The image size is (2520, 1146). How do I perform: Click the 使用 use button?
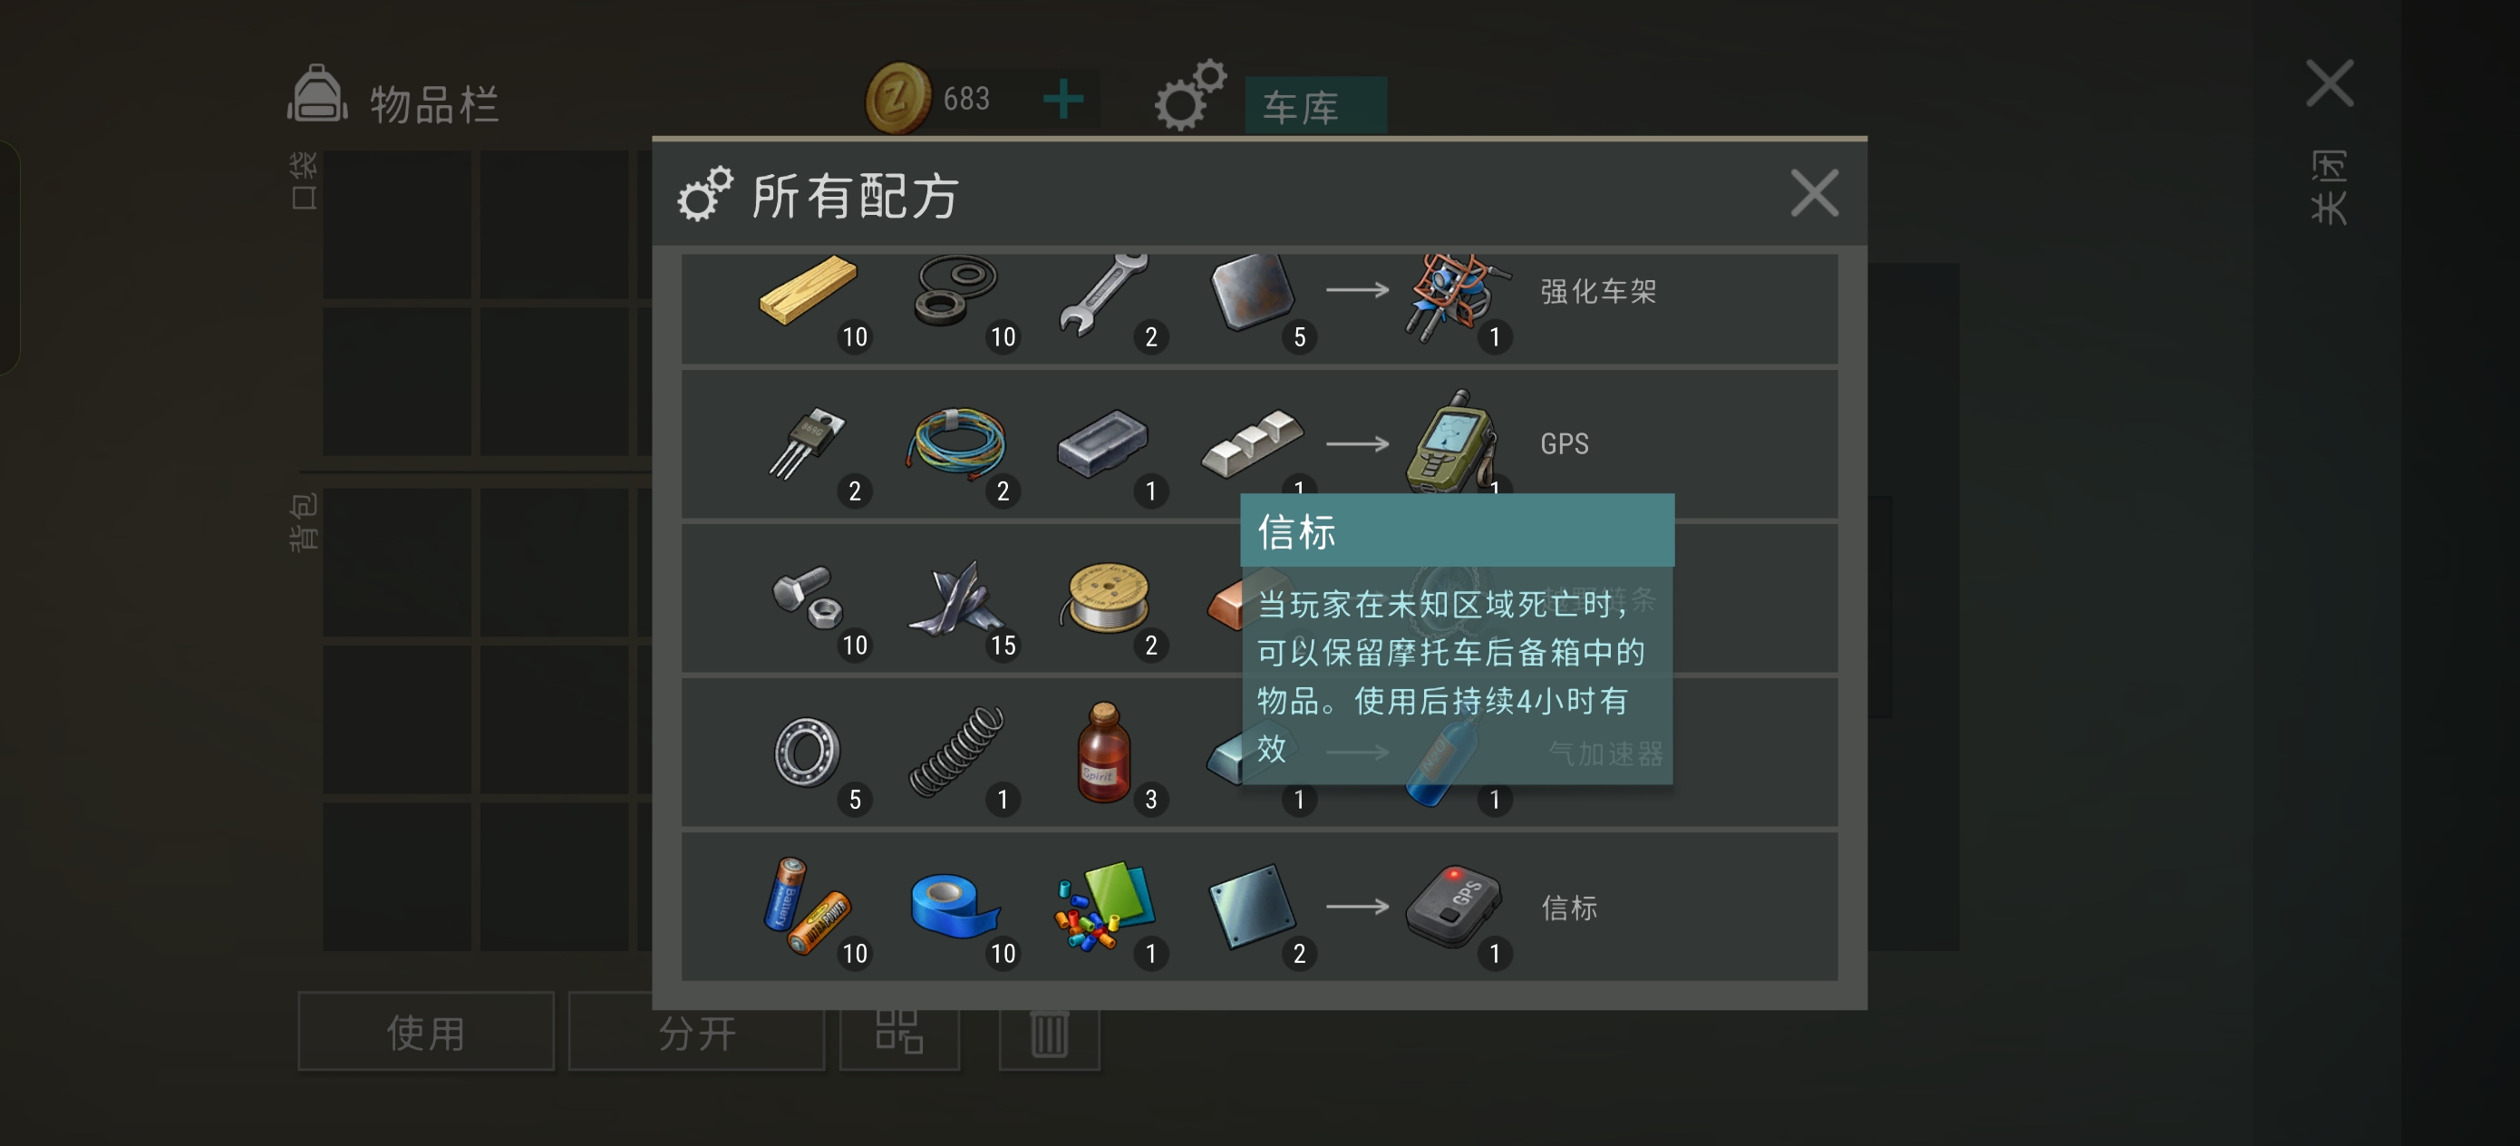tap(425, 1032)
